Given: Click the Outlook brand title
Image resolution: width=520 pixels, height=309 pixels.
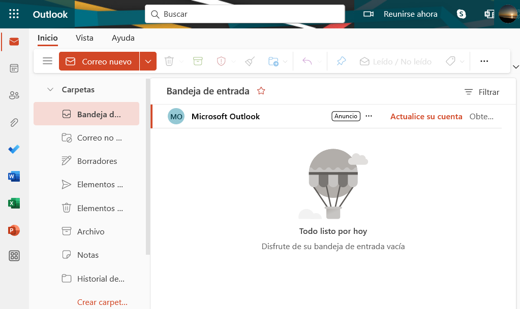Looking at the screenshot, I should 50,14.
